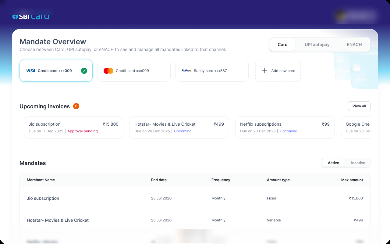Click the Amount type column header
390x244 pixels.
(278, 180)
